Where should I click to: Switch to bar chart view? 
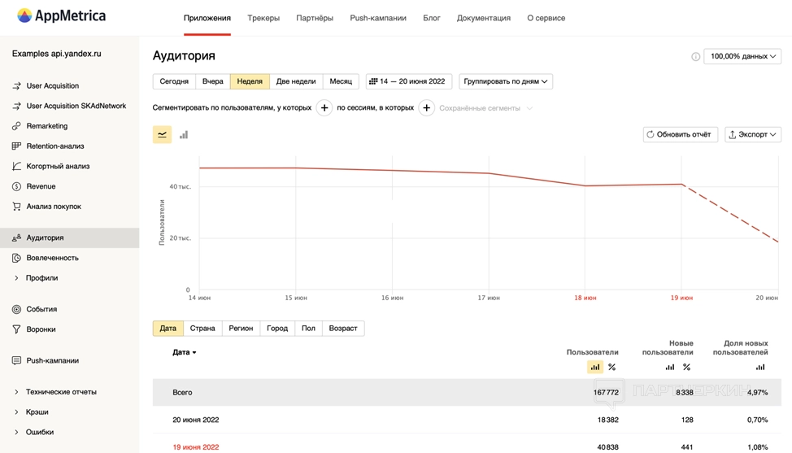pyautogui.click(x=184, y=135)
